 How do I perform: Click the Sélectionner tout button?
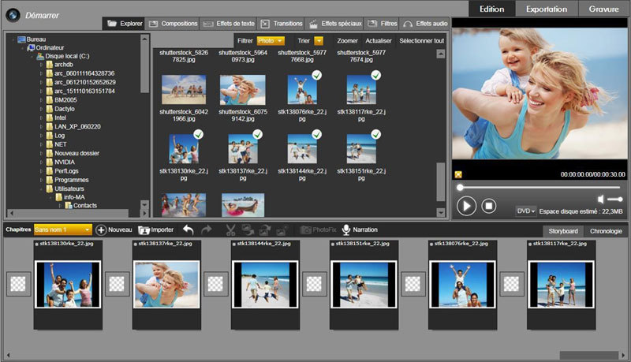[421, 40]
